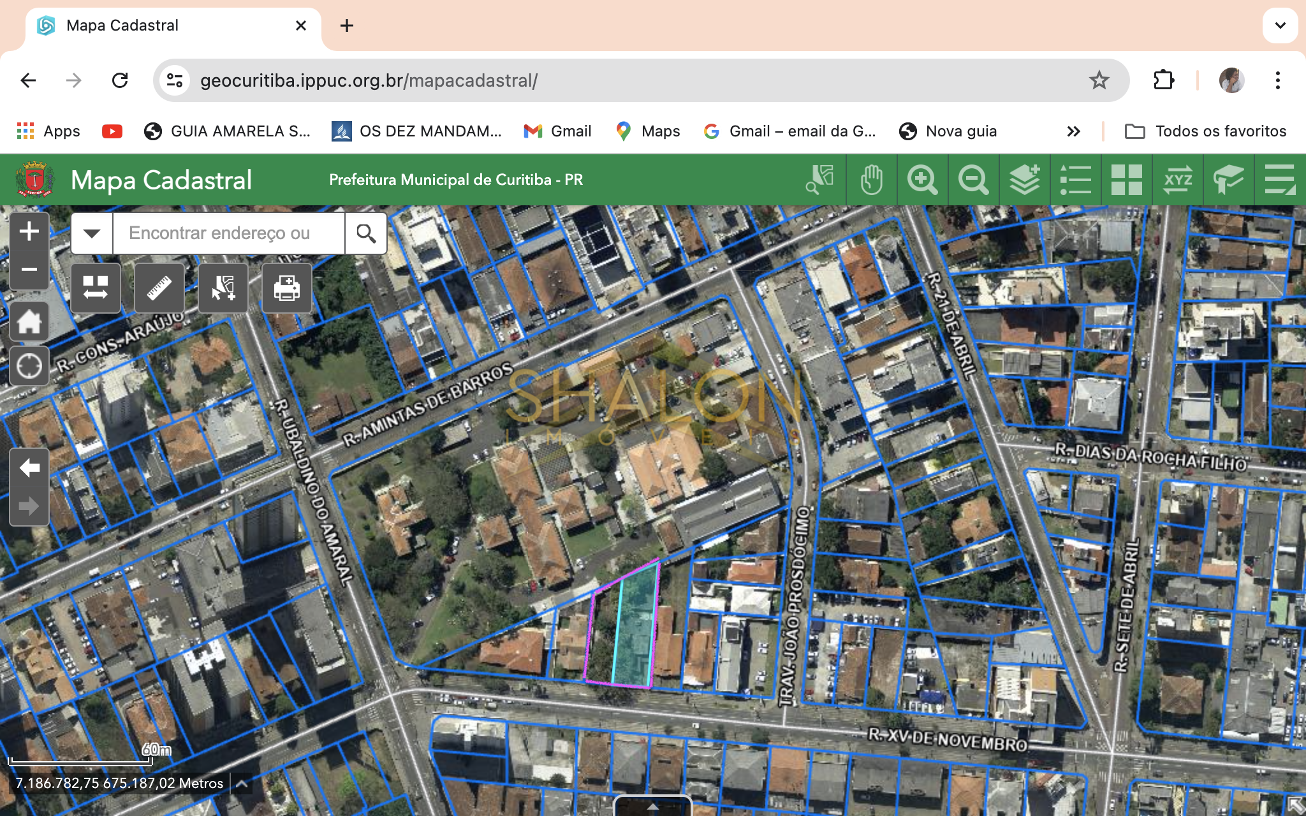
Task: Click the map zoom out minus button
Action: point(29,270)
